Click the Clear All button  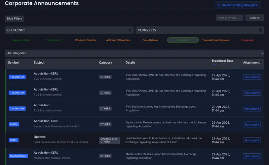[x=255, y=18]
